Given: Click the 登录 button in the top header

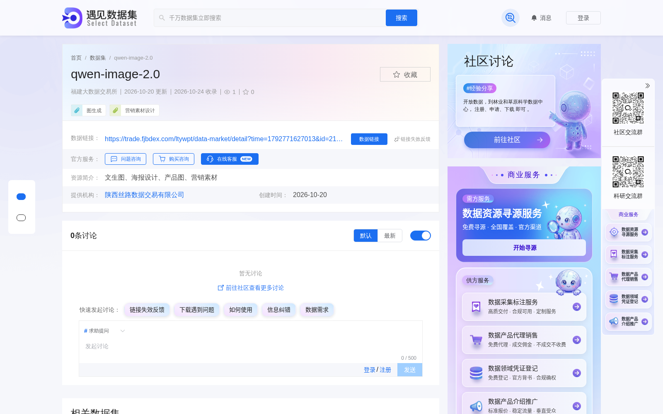Looking at the screenshot, I should (583, 18).
